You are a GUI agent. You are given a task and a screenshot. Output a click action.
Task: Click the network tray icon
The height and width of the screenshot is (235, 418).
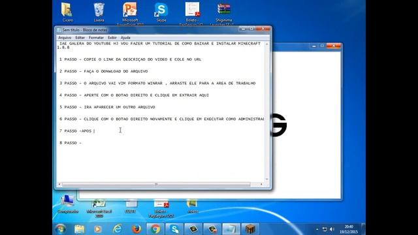(x=325, y=229)
